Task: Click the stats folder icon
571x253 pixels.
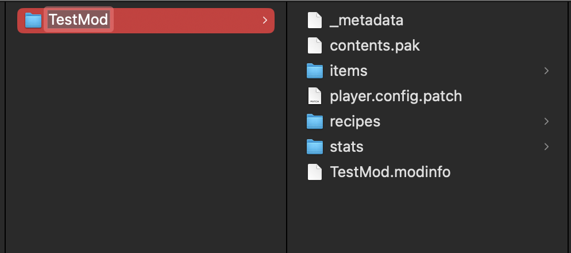Action: click(x=315, y=147)
